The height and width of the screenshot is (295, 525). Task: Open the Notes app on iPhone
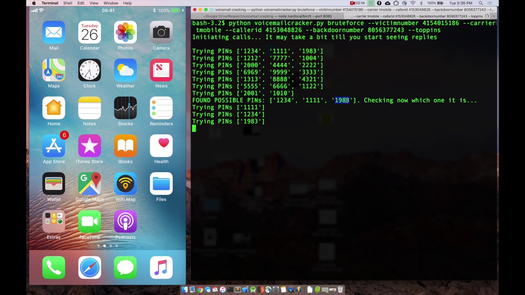pyautogui.click(x=89, y=108)
